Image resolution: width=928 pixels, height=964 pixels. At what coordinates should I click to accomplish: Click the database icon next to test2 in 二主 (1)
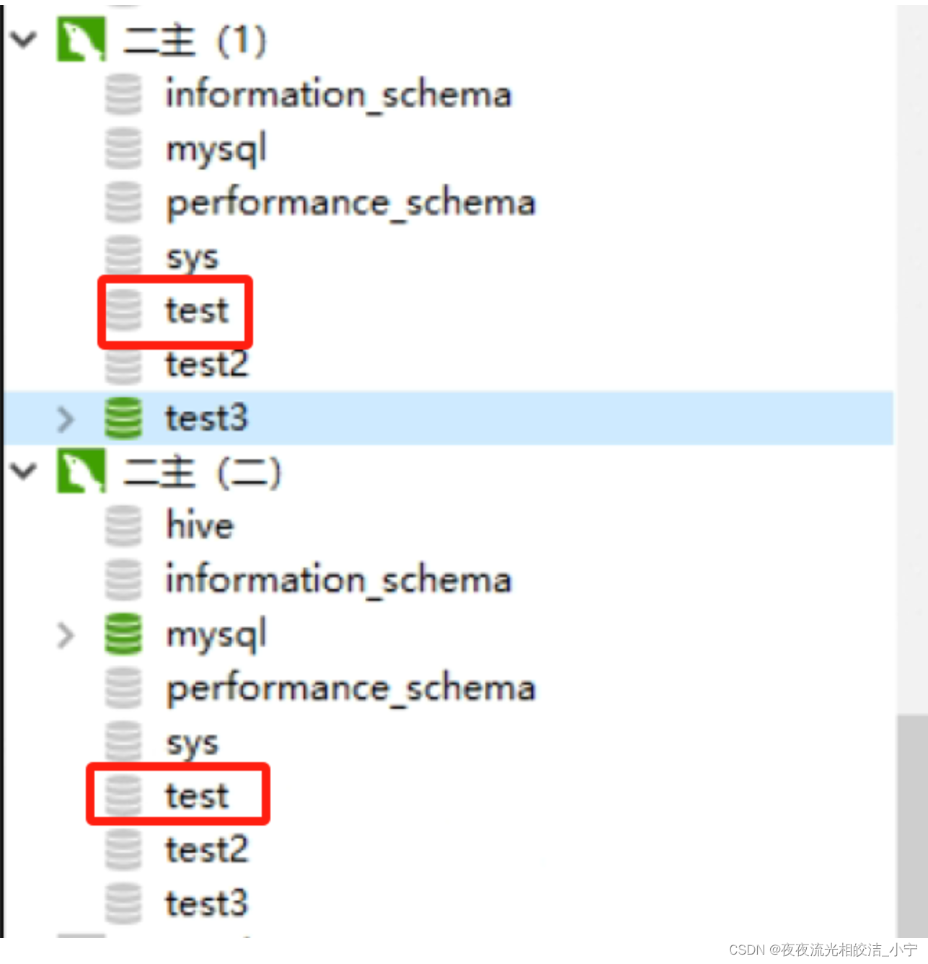[123, 365]
